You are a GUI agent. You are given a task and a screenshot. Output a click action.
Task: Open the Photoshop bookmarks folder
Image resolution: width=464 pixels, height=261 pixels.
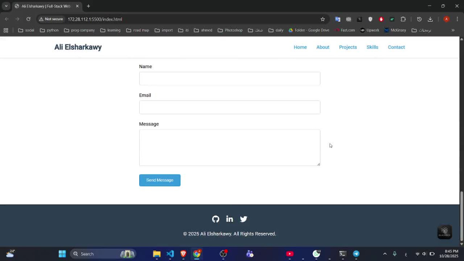coord(230,30)
